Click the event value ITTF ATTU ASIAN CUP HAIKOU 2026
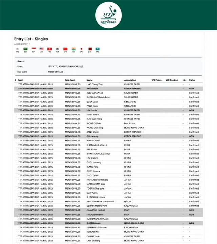 pyautogui.click(x=65, y=66)
